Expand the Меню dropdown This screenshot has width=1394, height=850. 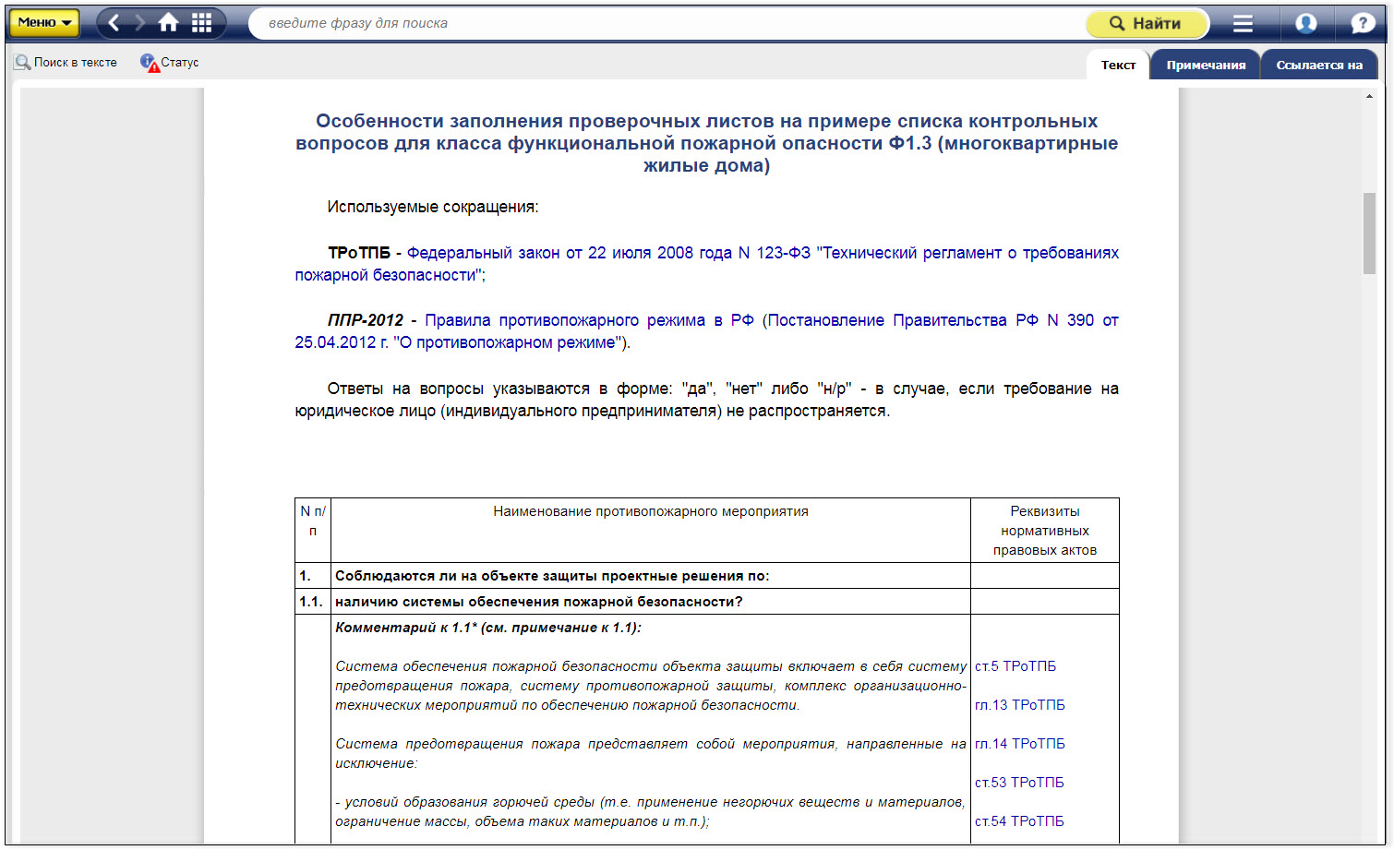point(43,23)
